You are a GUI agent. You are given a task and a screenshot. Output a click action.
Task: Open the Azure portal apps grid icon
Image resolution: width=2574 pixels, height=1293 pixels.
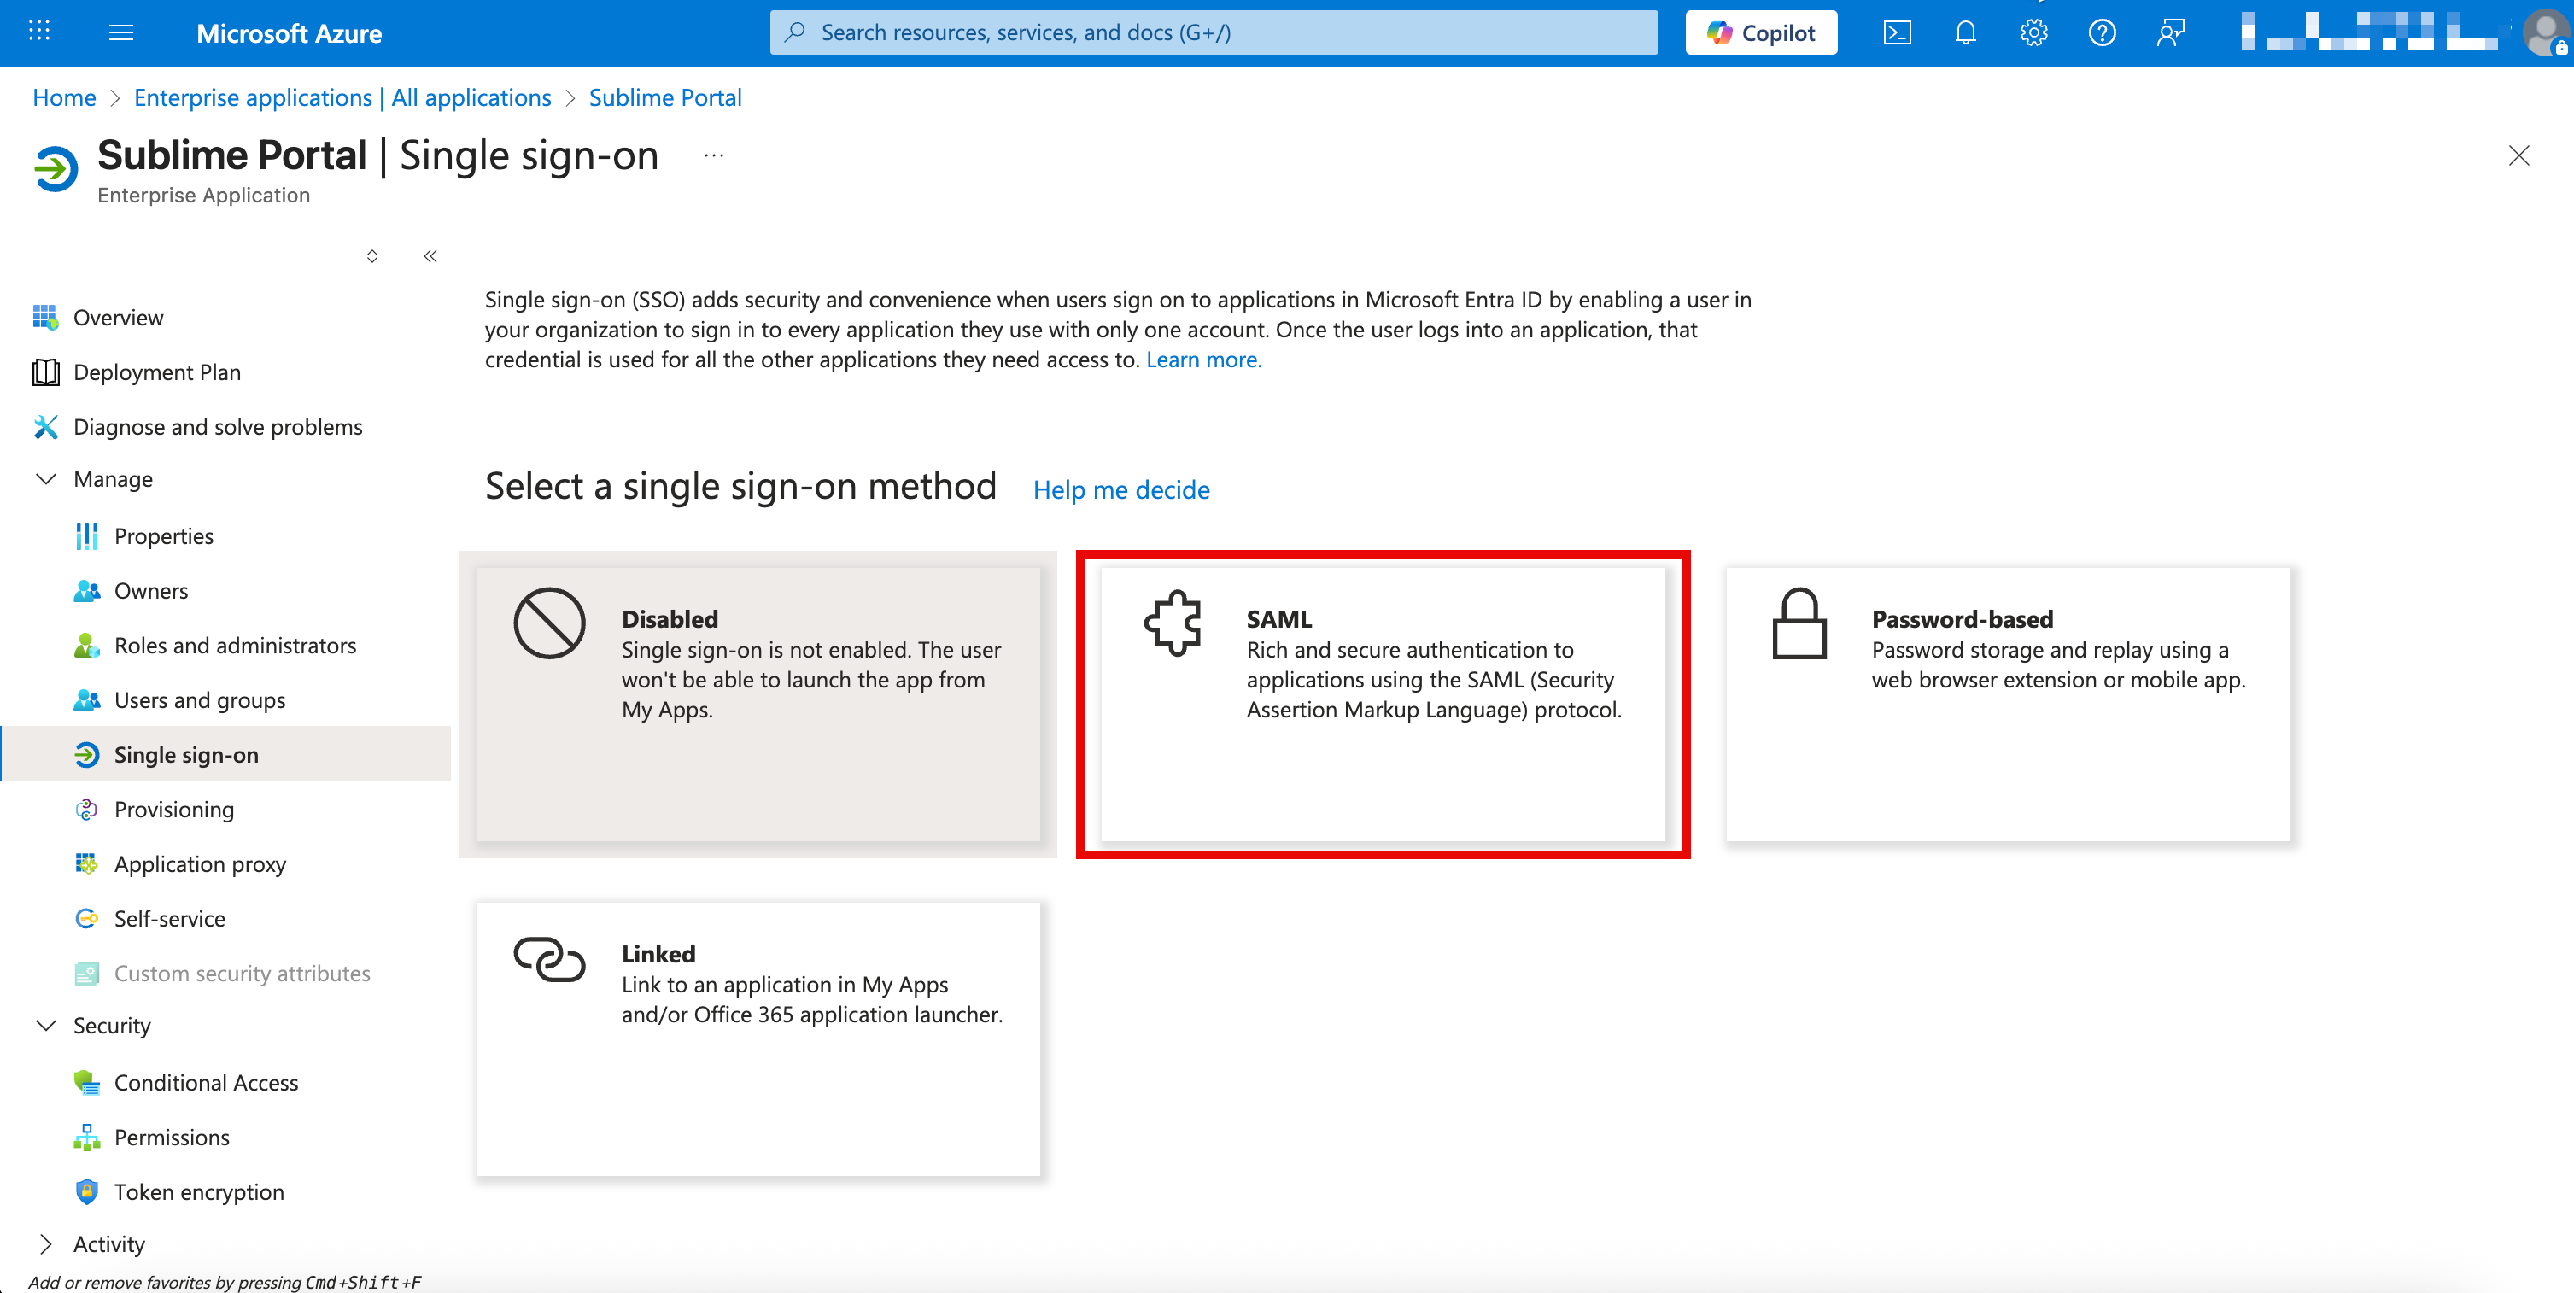[39, 32]
